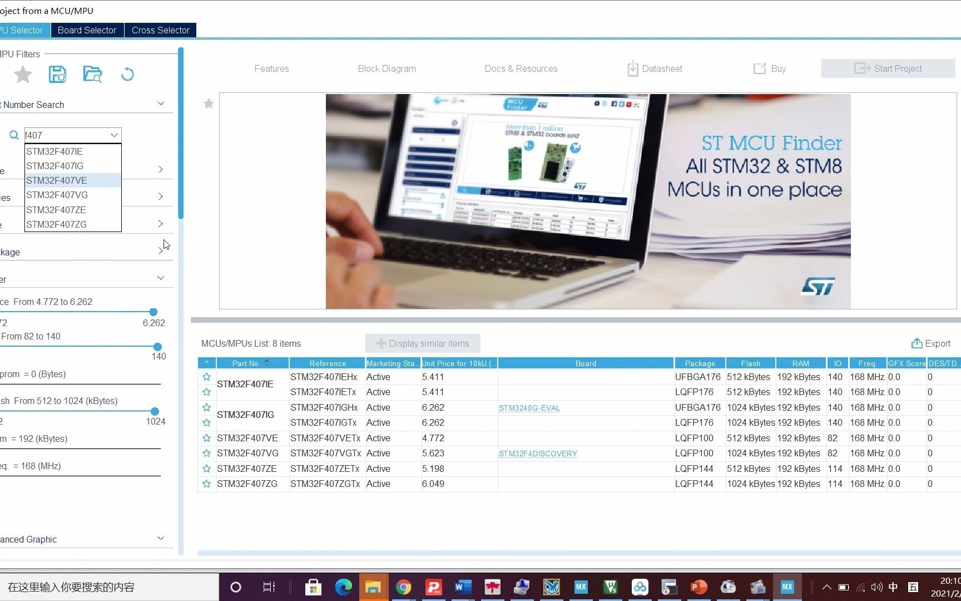This screenshot has height=601, width=961.
Task: Select the STM32F407ZGTx reference cell
Action: point(327,484)
